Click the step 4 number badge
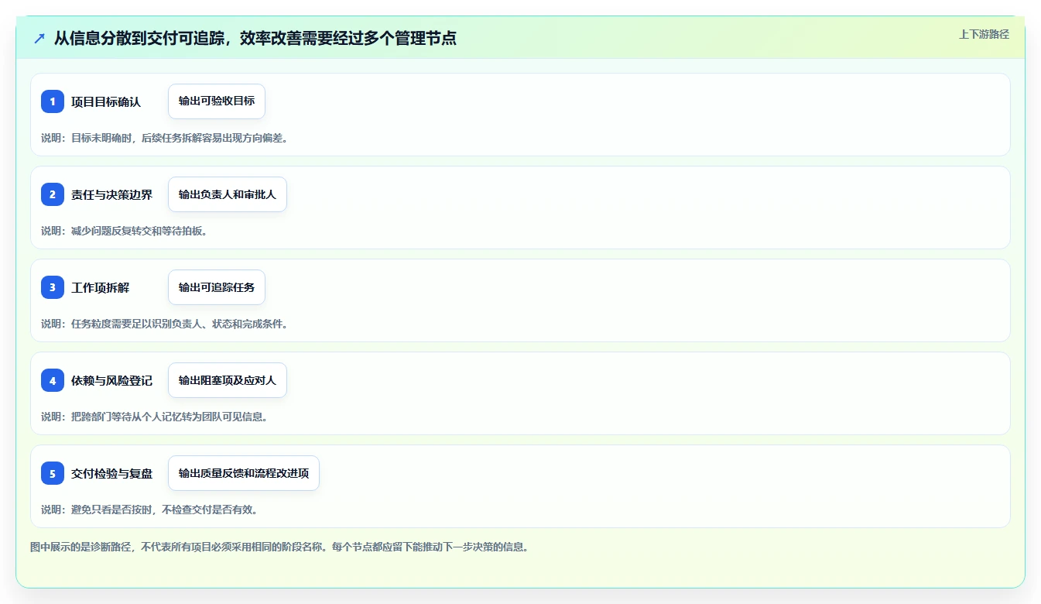Screen dimensions: 1041x604 53,380
